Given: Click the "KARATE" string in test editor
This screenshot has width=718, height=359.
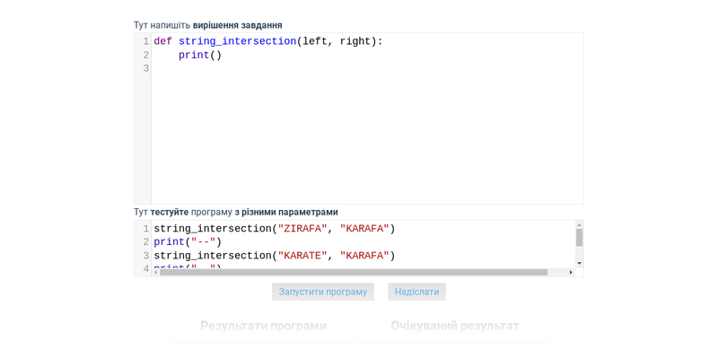Looking at the screenshot, I should point(302,256).
